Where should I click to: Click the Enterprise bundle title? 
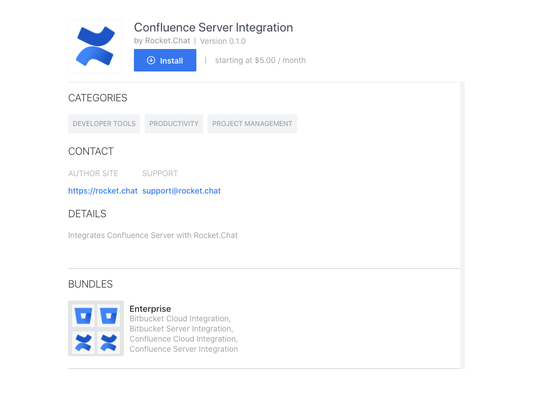(x=150, y=309)
